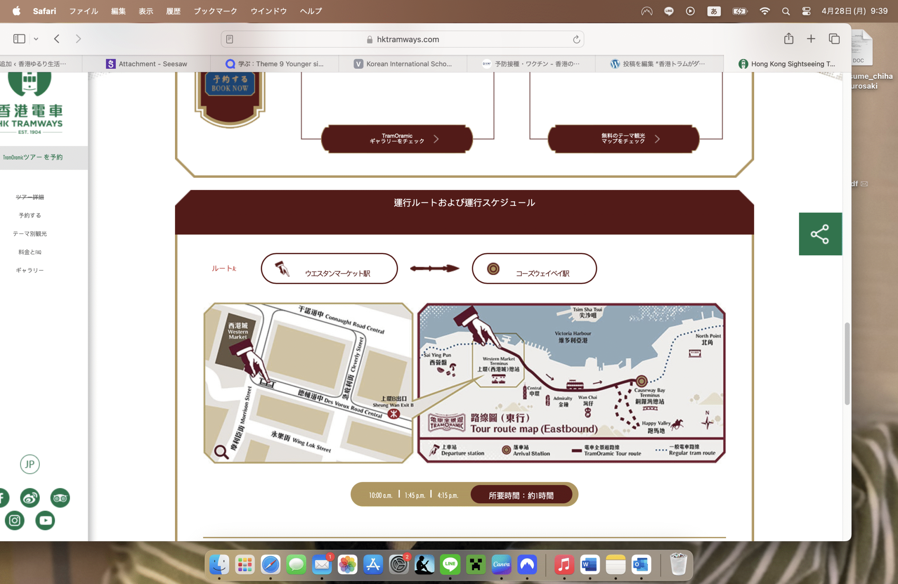This screenshot has height=584, width=898.
Task: Switch to the 香港ゆるり生活 tab
Action: pos(41,64)
